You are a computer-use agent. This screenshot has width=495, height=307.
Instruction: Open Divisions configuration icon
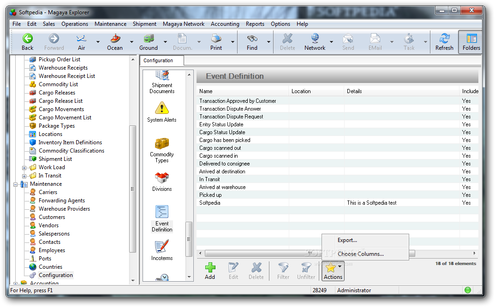[162, 182]
